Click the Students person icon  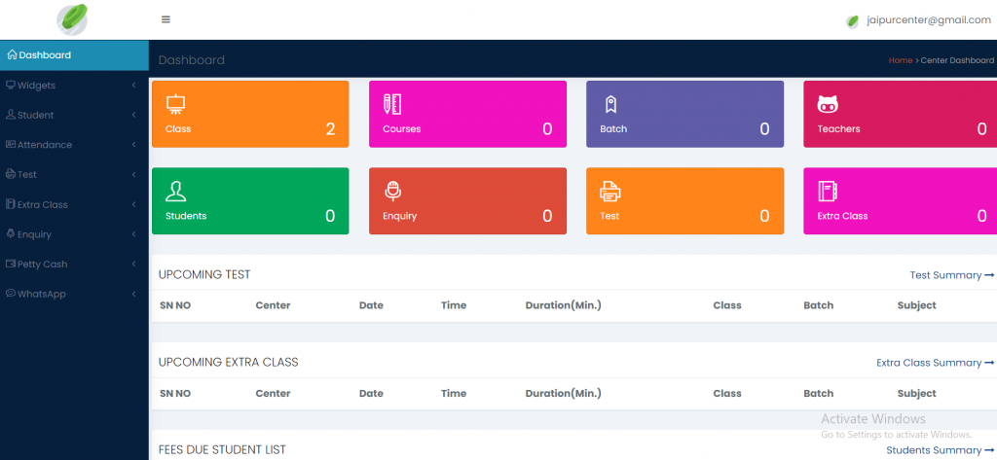point(176,191)
